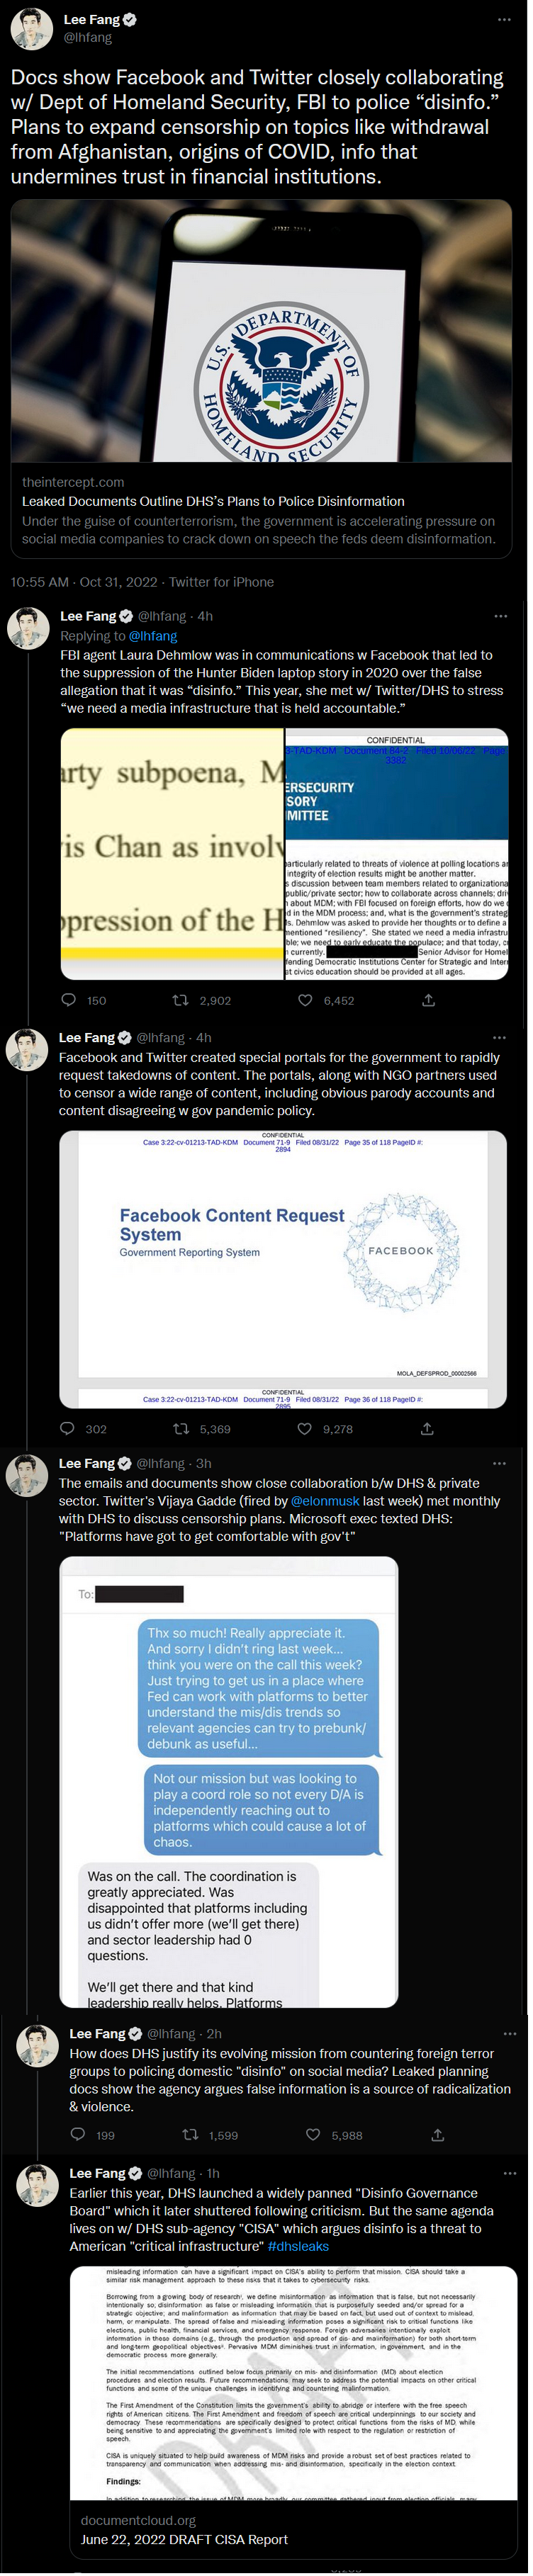Screen dimensions: 533x2576
Task: Expand more menu on Vijaya Gadde tweet
Action: [499, 1463]
